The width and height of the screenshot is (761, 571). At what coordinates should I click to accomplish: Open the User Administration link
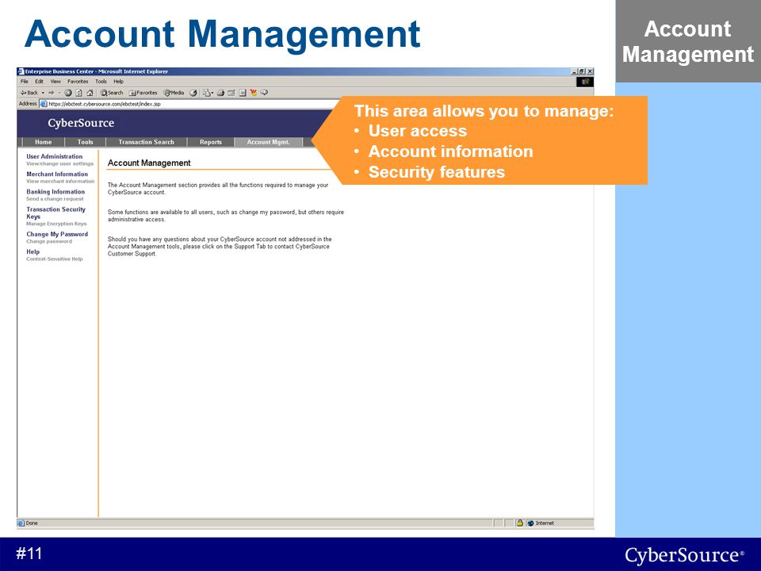point(55,156)
